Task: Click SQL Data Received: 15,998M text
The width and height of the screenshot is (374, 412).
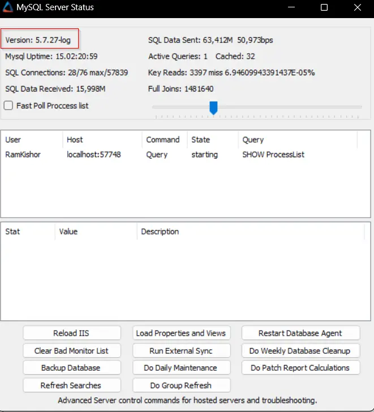Action: [55, 89]
